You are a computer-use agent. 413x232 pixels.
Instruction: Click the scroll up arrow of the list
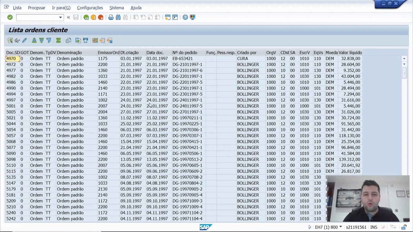(x=404, y=59)
